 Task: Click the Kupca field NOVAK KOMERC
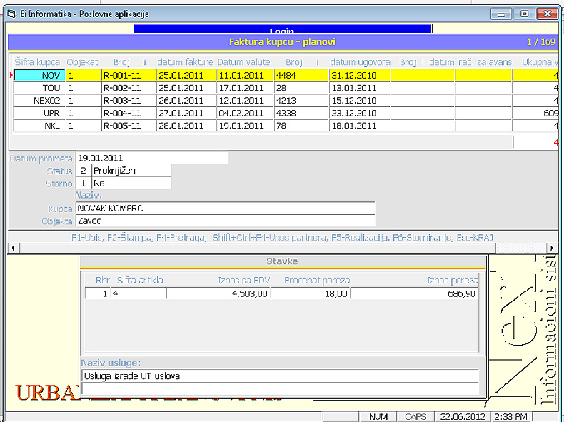pos(225,209)
